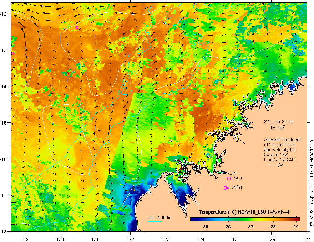Screen dimensions: 314x242
Task: Click the latitude axis label -15
Action: tap(4, 123)
